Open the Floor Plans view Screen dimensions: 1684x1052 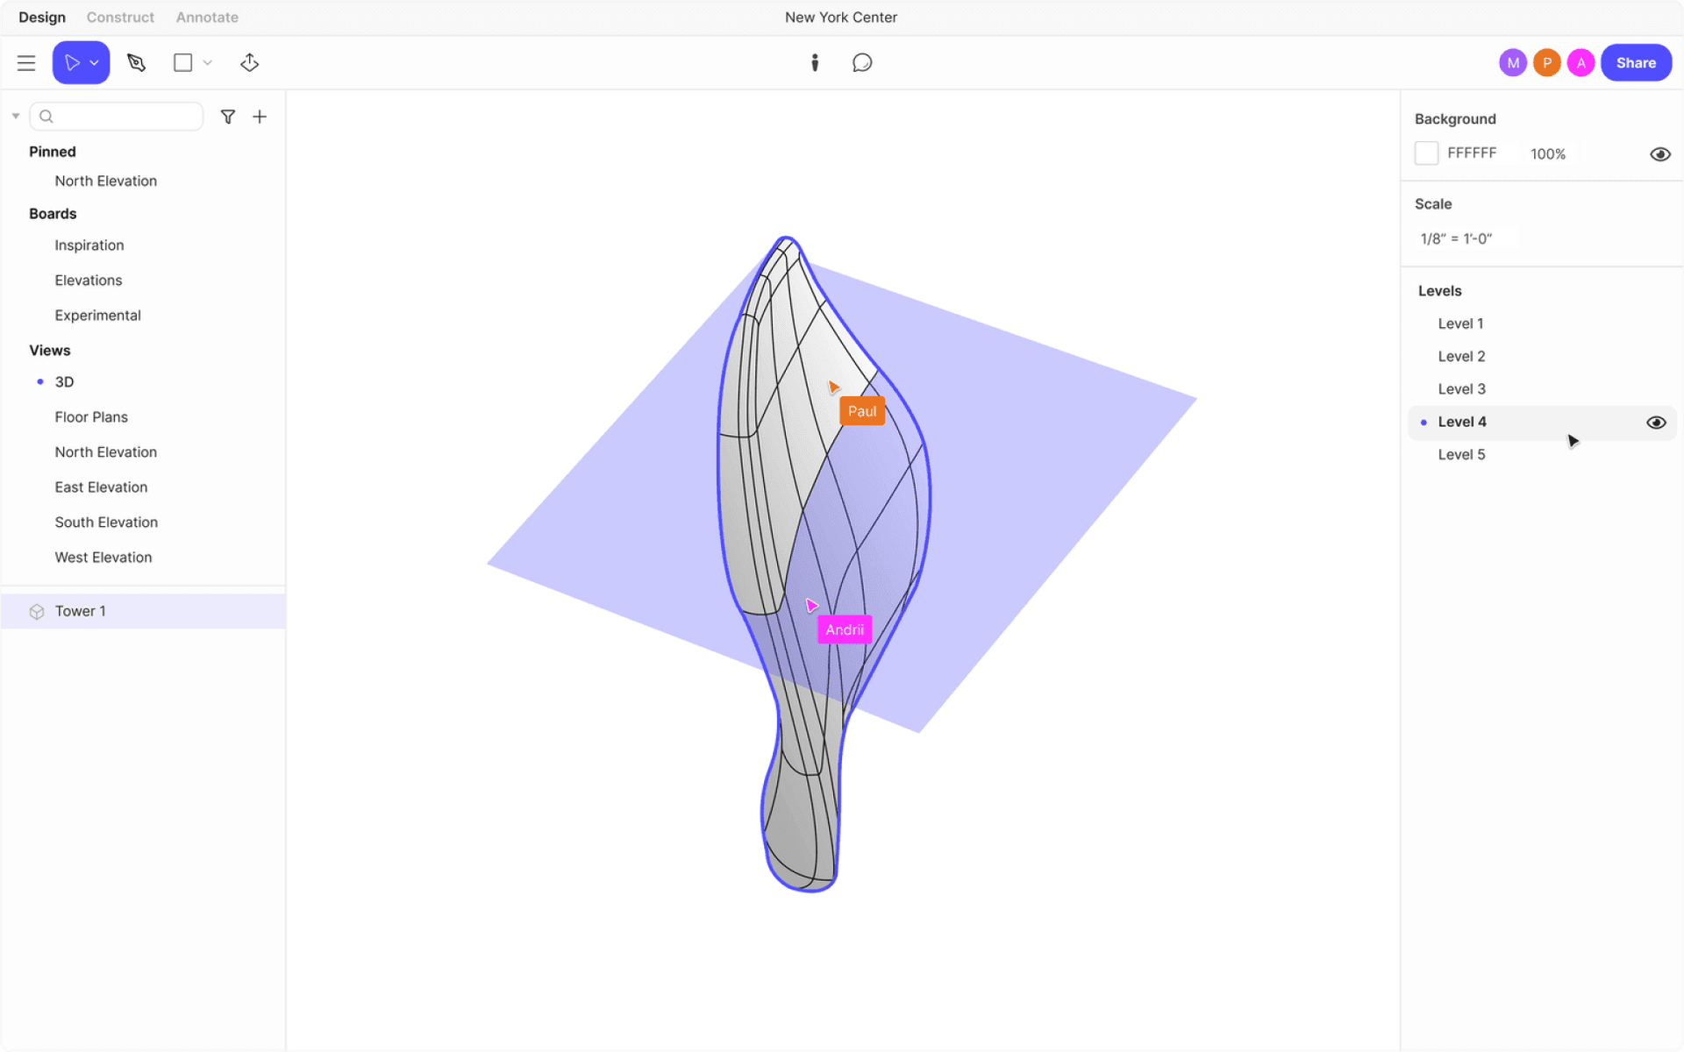[x=91, y=417]
